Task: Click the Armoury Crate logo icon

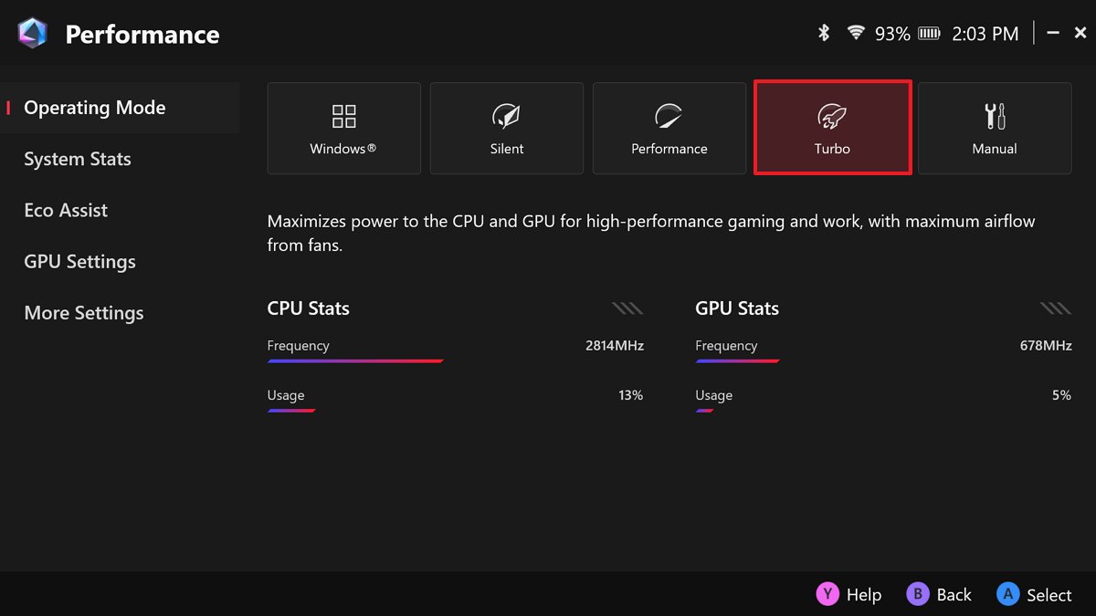Action: 32,34
